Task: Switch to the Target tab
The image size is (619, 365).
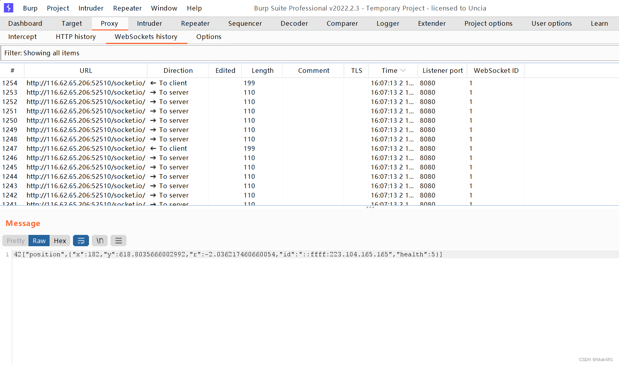Action: point(72,23)
